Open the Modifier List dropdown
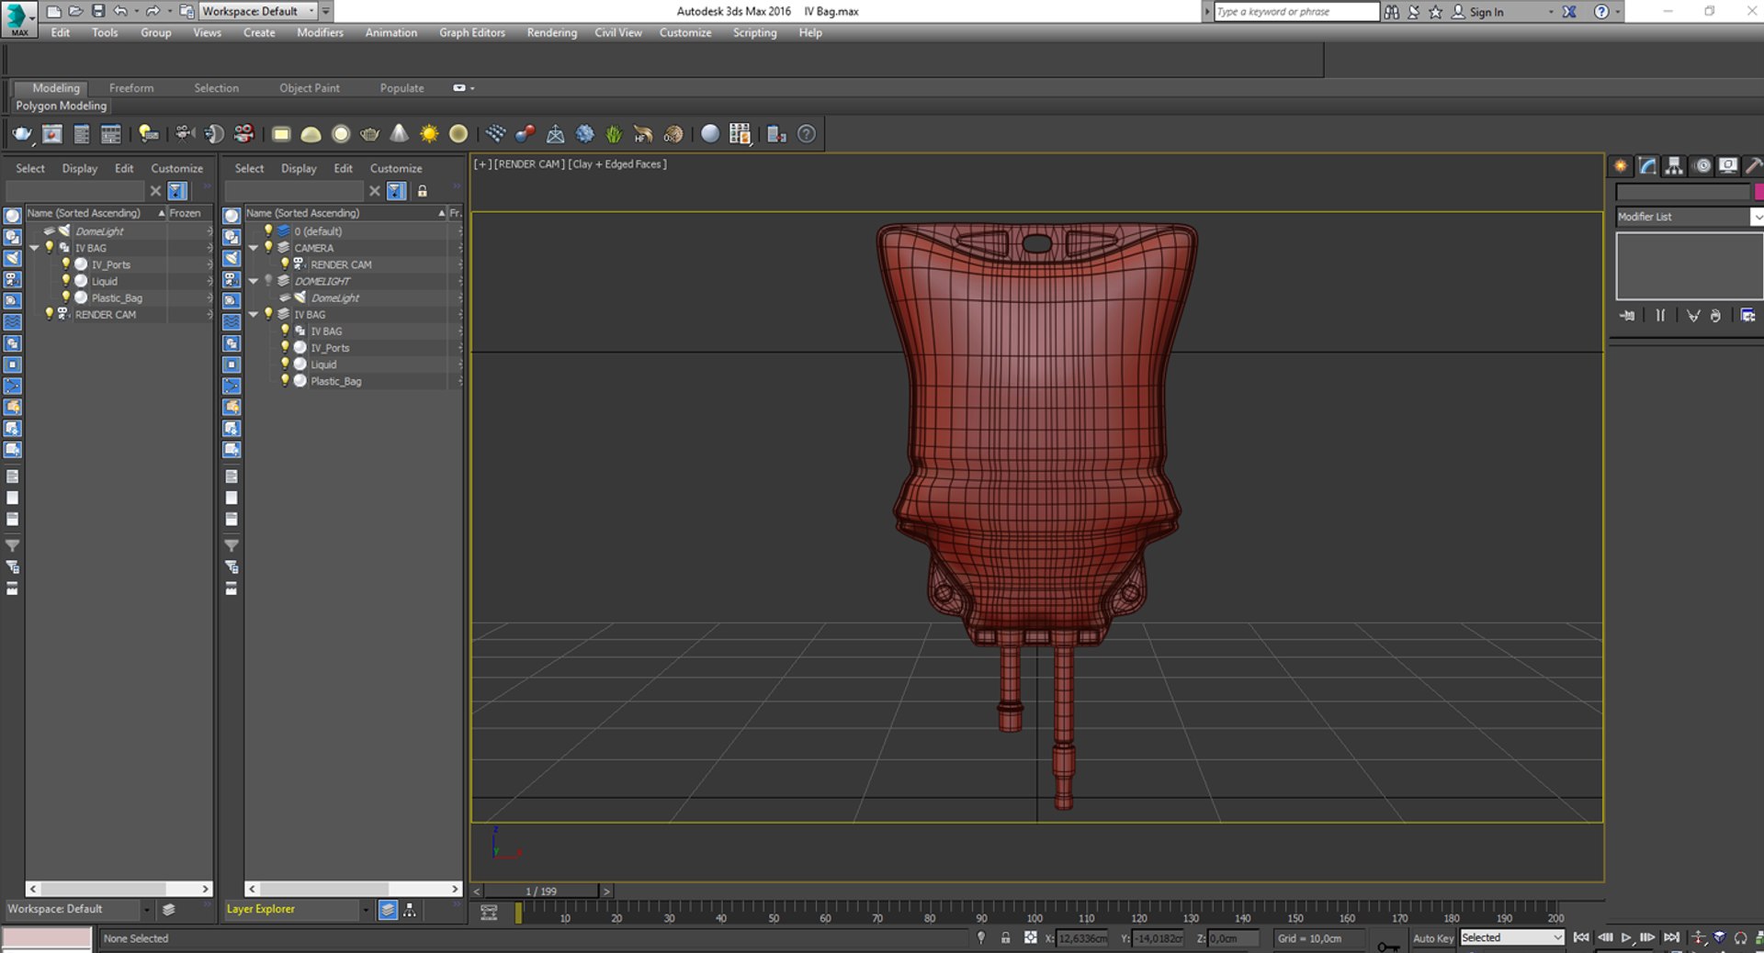Screen dimensions: 1764x953 click(x=1690, y=217)
